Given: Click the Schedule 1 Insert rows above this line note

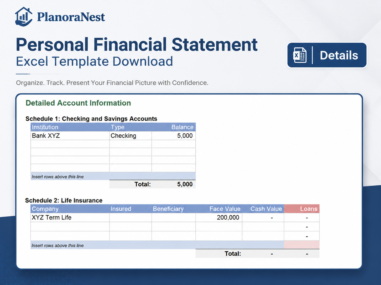Looking at the screenshot, I should (58, 177).
